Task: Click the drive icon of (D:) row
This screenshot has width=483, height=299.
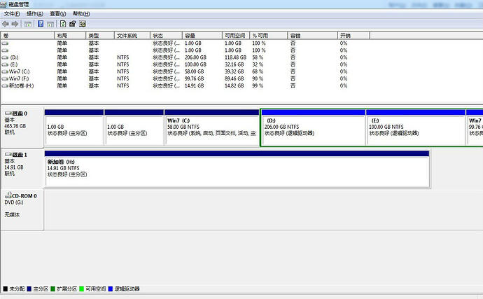Action: point(5,57)
